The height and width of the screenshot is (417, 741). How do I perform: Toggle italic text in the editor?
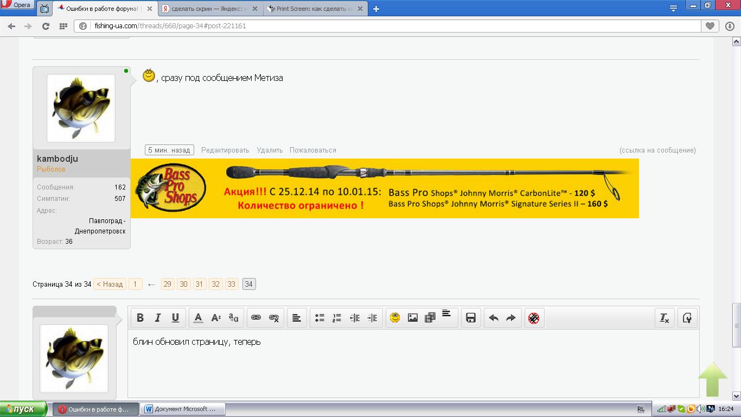pyautogui.click(x=158, y=318)
